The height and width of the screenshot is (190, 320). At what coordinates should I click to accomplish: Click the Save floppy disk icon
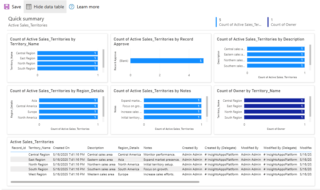7,7
